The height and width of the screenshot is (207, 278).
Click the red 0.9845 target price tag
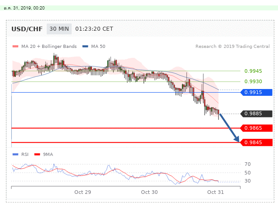coord(256,142)
